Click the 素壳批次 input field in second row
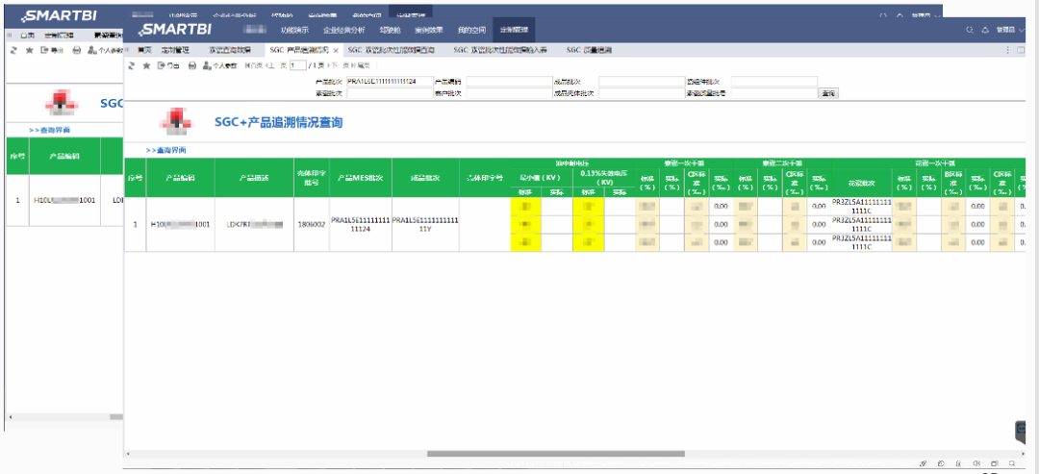The image size is (1039, 474). [389, 94]
